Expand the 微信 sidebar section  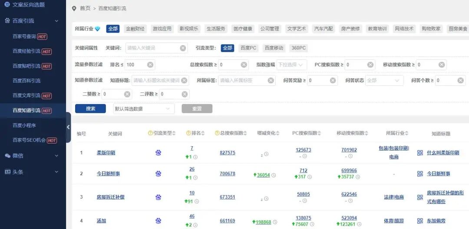click(56, 156)
